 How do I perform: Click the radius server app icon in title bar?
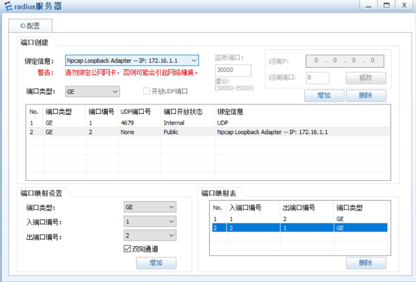click(8, 6)
